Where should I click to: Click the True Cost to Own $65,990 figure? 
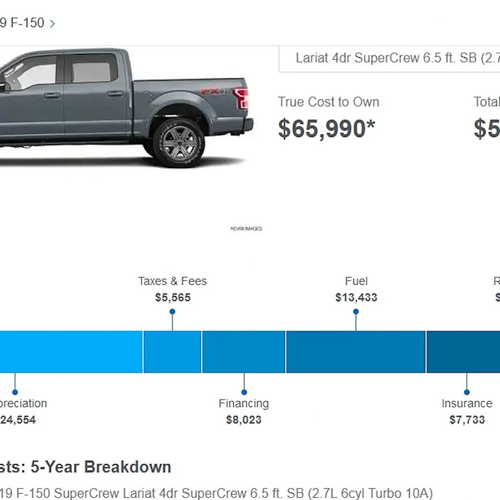pyautogui.click(x=327, y=129)
